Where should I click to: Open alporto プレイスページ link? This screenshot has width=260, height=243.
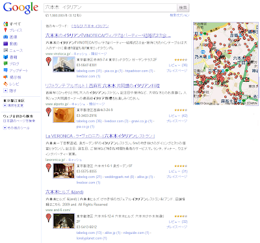[177, 121]
